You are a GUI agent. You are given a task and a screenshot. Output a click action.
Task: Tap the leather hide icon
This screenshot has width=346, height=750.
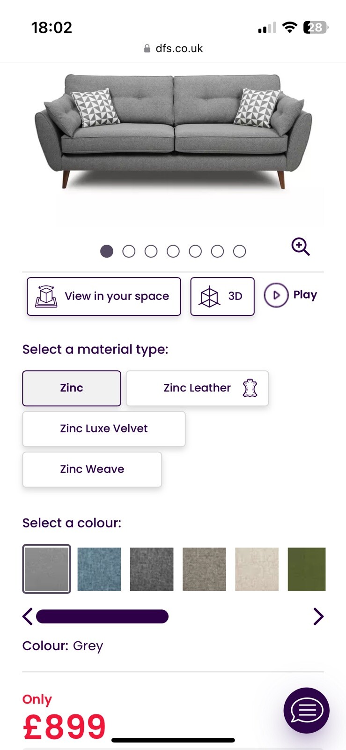(250, 388)
